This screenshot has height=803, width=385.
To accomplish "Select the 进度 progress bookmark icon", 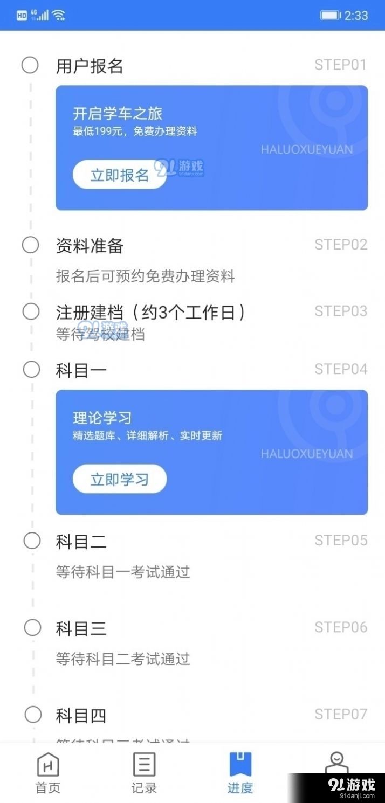I will point(240,765).
